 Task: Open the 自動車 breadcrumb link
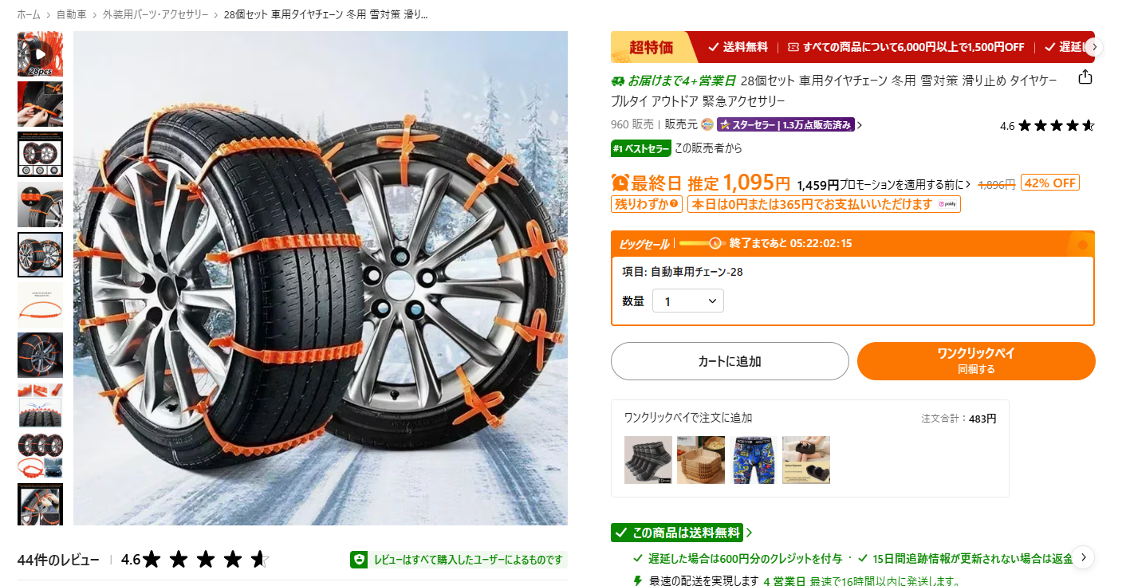tap(72, 14)
